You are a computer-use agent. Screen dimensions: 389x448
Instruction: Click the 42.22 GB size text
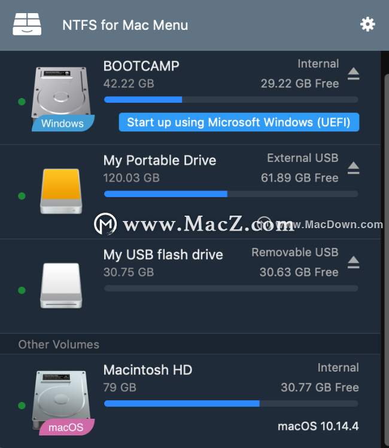pyautogui.click(x=129, y=84)
